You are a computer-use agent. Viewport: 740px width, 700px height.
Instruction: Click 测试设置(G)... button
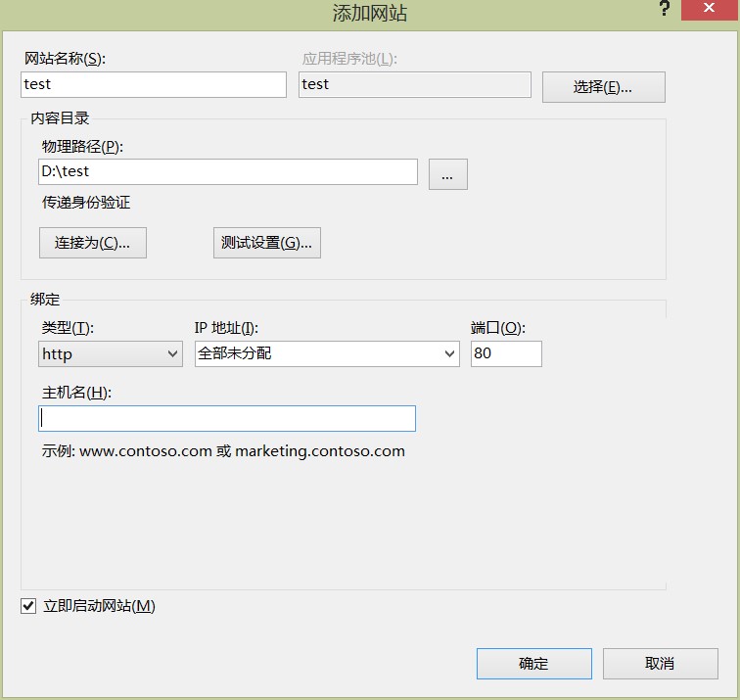point(267,243)
